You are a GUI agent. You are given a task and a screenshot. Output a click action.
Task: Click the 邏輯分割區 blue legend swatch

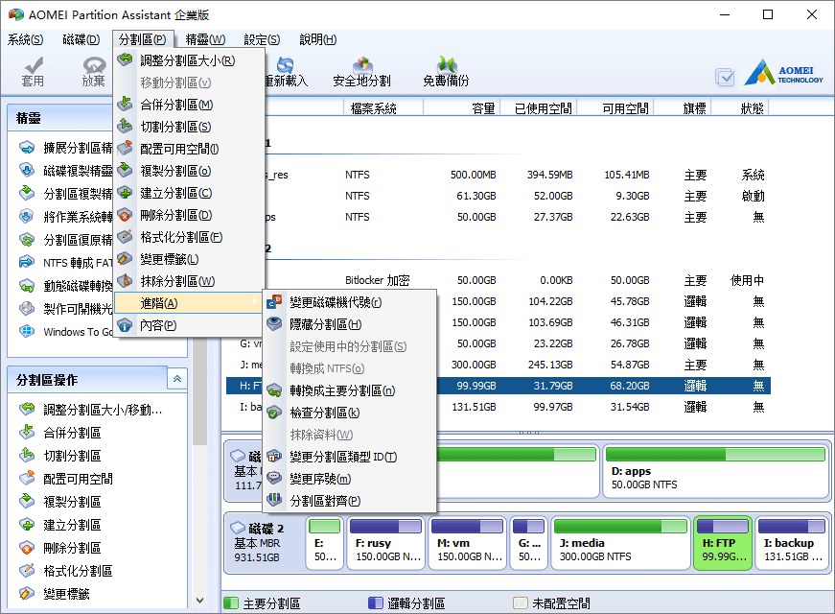tap(376, 602)
